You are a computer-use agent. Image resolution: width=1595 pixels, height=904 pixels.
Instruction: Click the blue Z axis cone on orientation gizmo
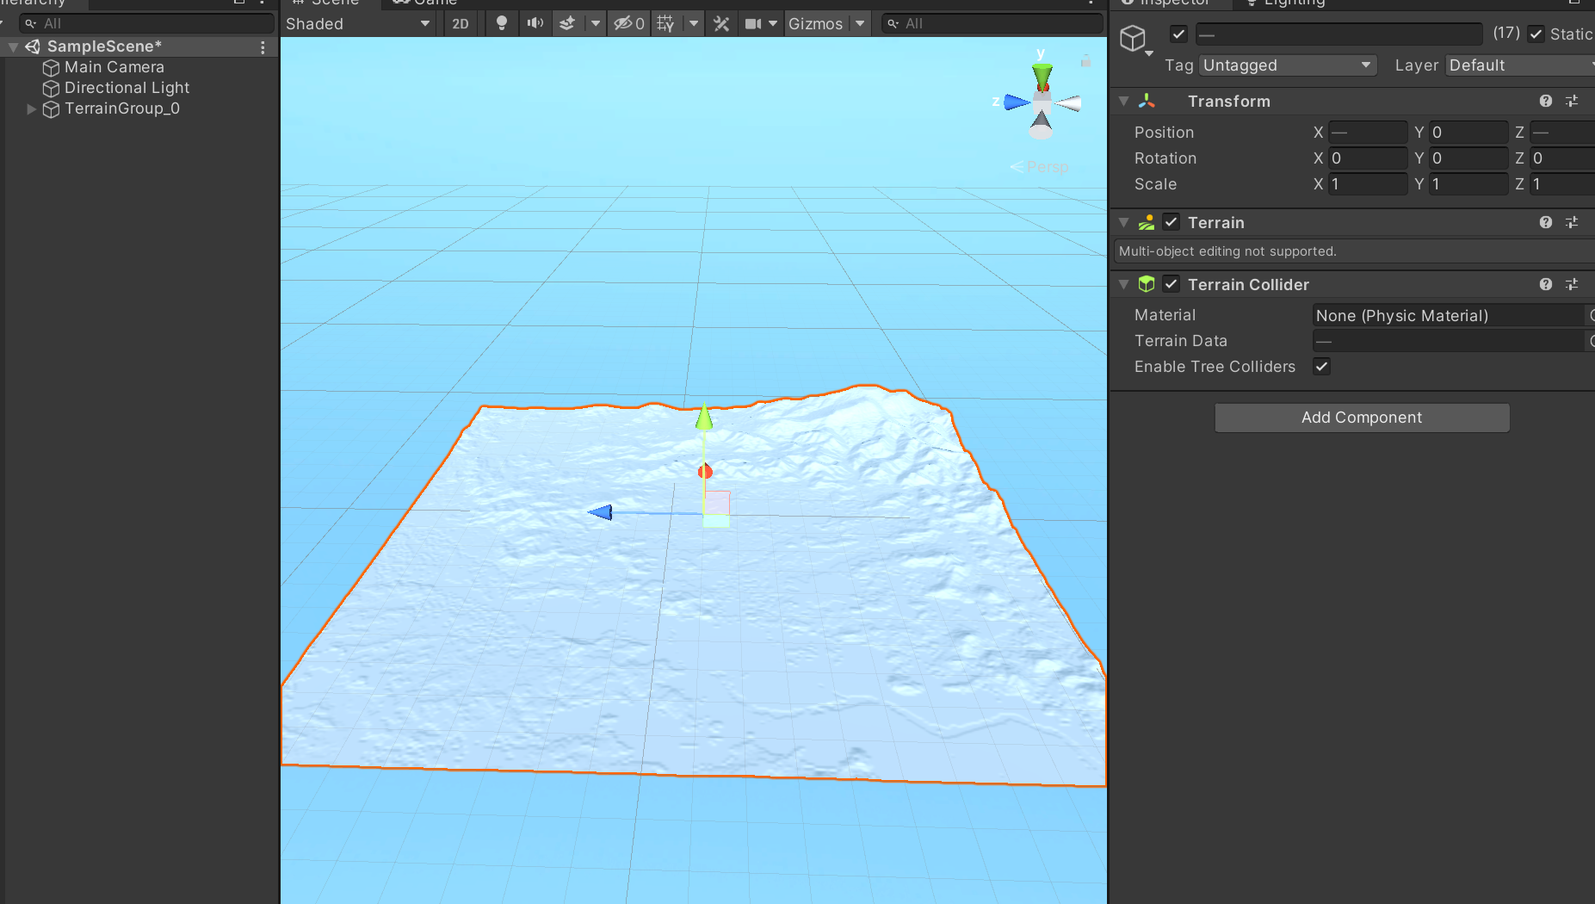(1017, 102)
